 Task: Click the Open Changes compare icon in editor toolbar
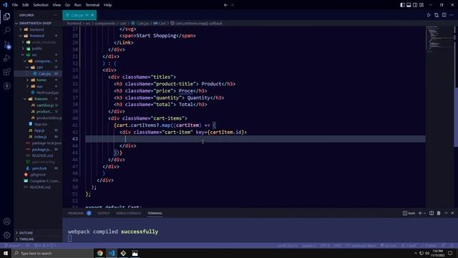pos(437,15)
